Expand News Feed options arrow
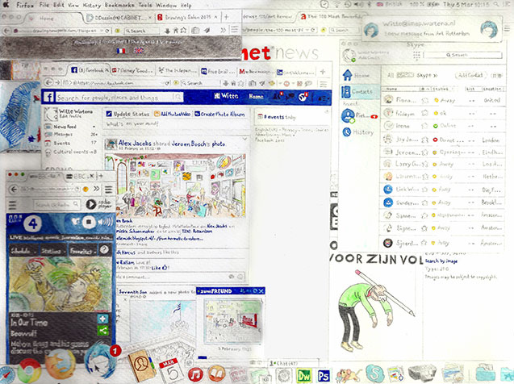Viewport: 514px width, 384px height. [x=94, y=127]
